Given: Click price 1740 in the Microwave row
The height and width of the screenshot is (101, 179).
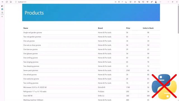Looking at the screenshot, I should coord(128,87).
